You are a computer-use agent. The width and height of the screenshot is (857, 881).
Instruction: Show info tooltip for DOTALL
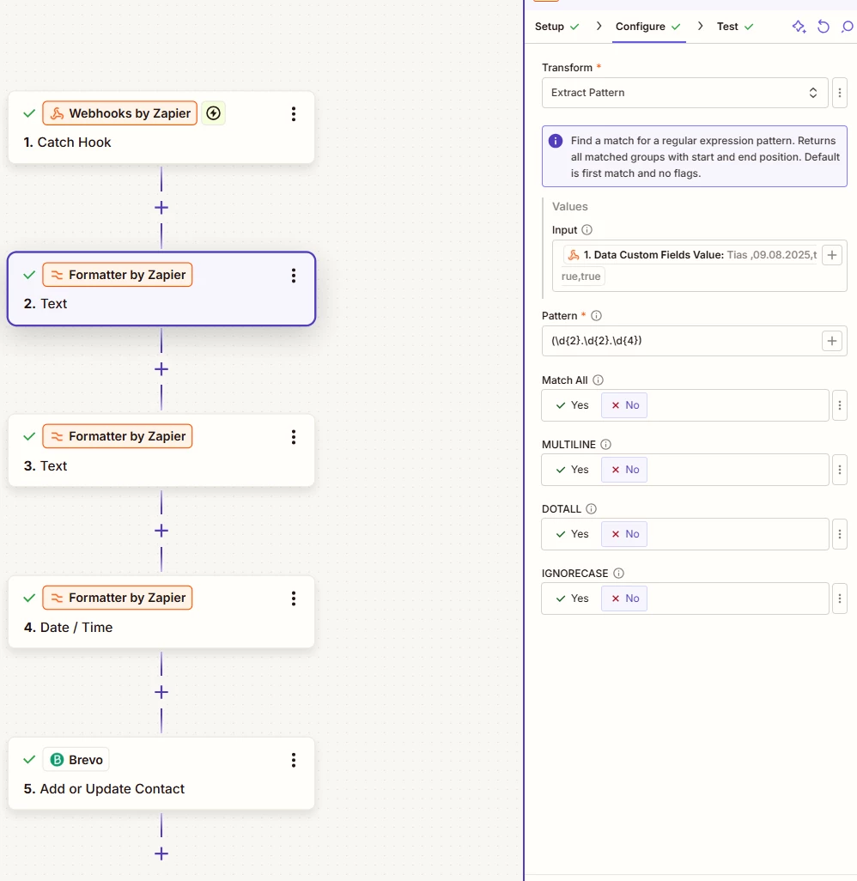[x=591, y=509]
